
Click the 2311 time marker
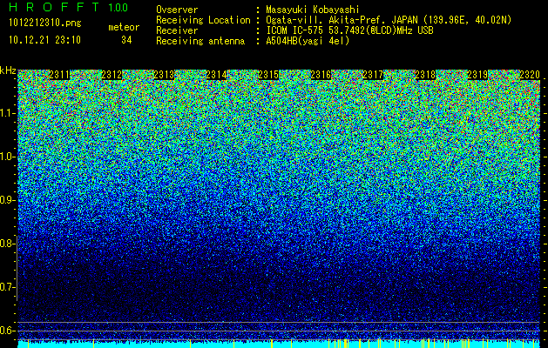(59, 75)
